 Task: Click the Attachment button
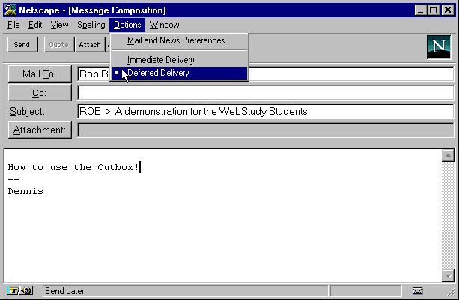coord(40,130)
